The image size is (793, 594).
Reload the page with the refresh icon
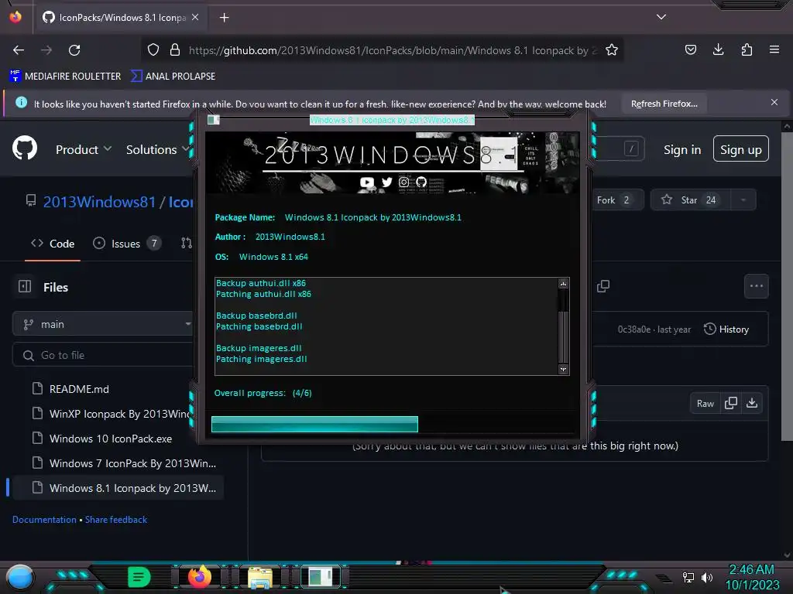click(74, 50)
